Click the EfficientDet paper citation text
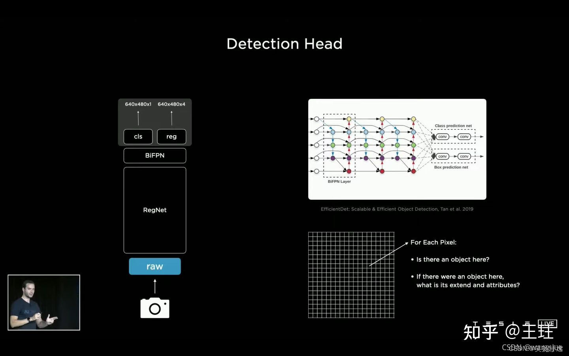This screenshot has height=356, width=569. point(397,209)
